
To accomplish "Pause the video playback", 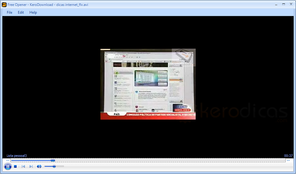I will pos(8,167).
